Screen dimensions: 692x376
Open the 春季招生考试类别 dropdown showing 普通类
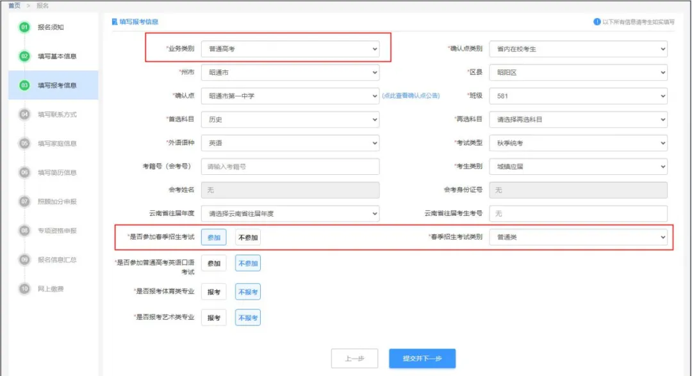point(578,237)
